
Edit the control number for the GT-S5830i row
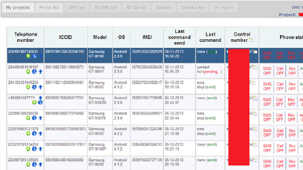coord(255,98)
